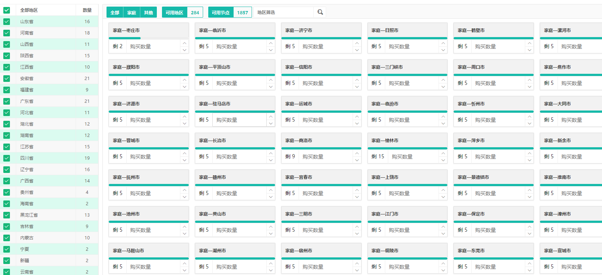Click purchase quantity field for 家庭—驻马店市
Viewport: 602px width, 275px height.
(239, 120)
